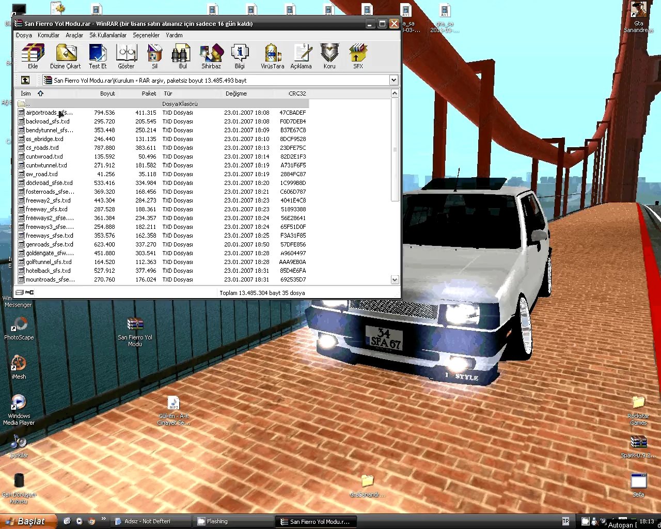This screenshot has width=661, height=529.
Task: Select the San Fierro Yol Modu desktop archive
Action: (x=135, y=332)
